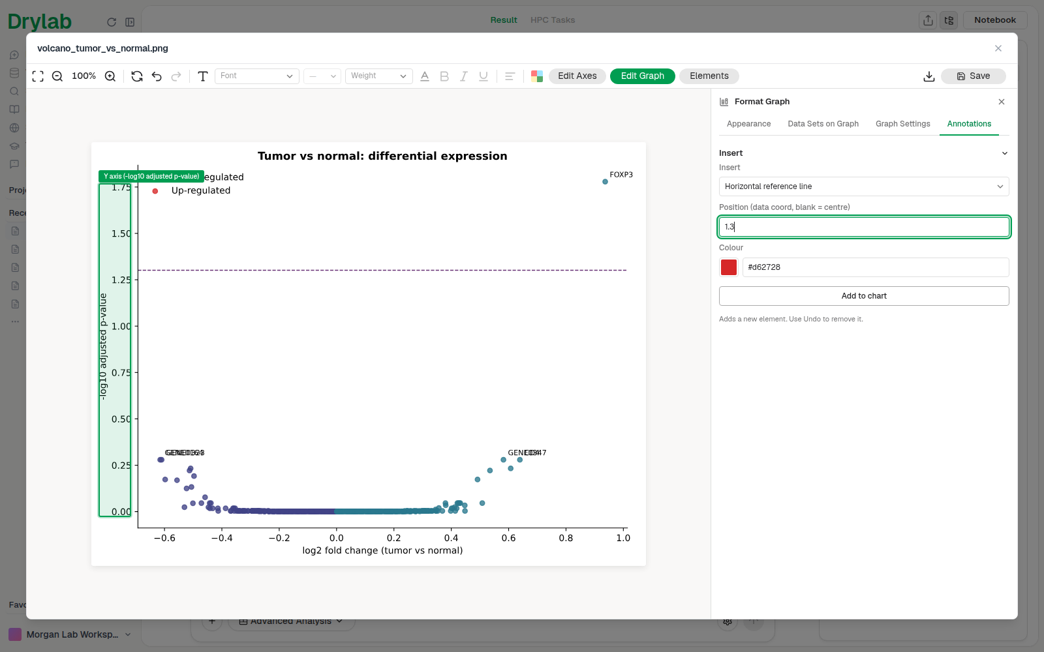Image resolution: width=1044 pixels, height=652 pixels.
Task: Toggle italic formatting
Action: [464, 76]
